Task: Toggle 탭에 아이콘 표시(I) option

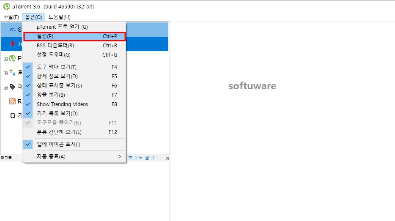Action: (74, 144)
